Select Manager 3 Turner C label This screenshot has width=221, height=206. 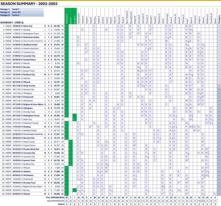(x=22, y=15)
